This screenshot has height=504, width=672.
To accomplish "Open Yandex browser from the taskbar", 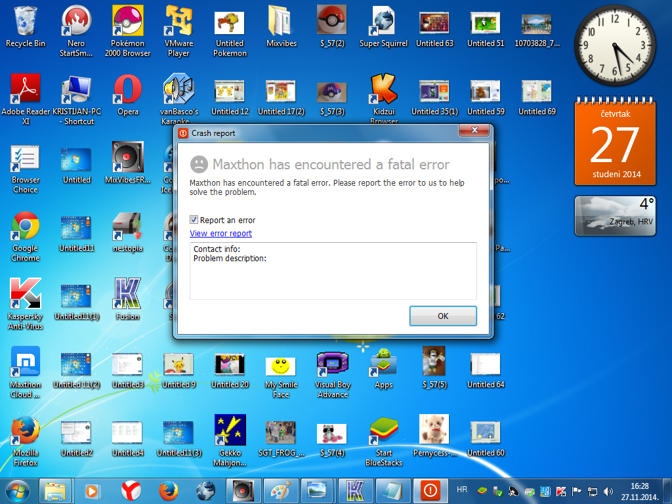I will point(131,491).
